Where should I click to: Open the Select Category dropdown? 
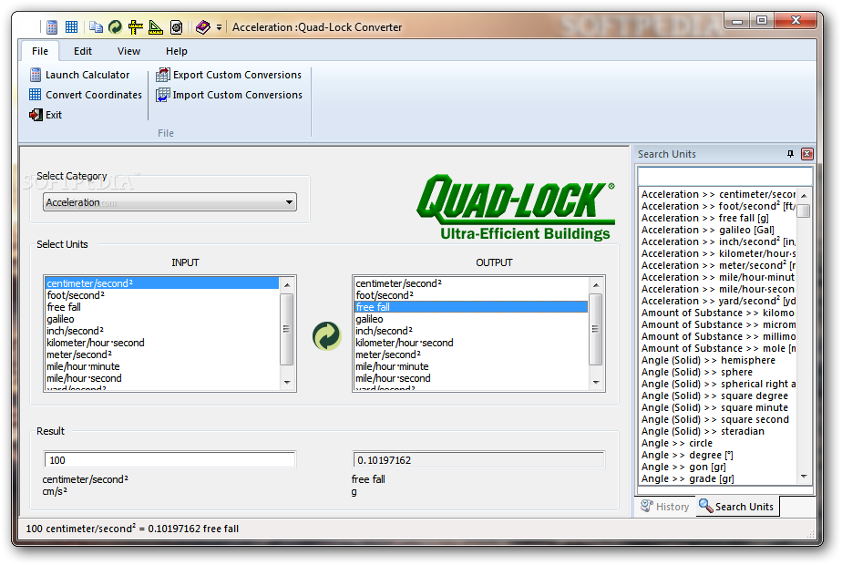169,202
